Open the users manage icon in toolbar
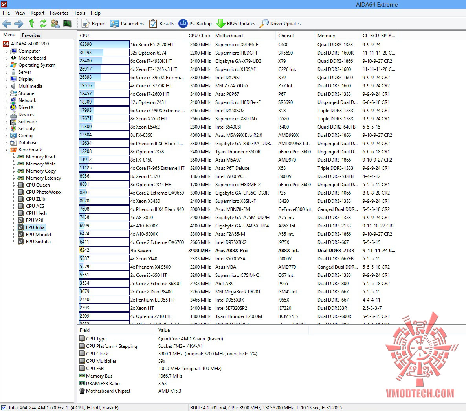Viewport: 466px width, 411px height. [x=55, y=24]
